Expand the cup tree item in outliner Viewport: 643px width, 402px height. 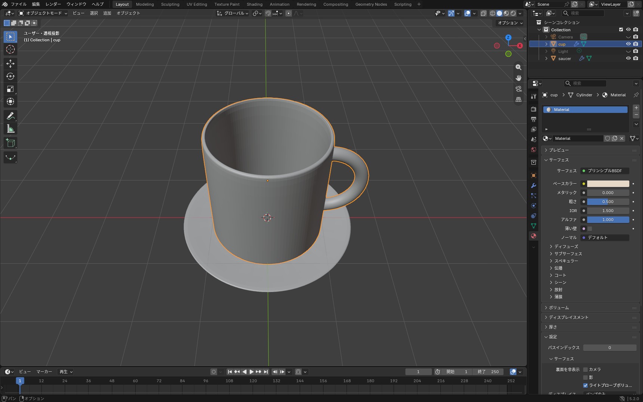(546, 44)
